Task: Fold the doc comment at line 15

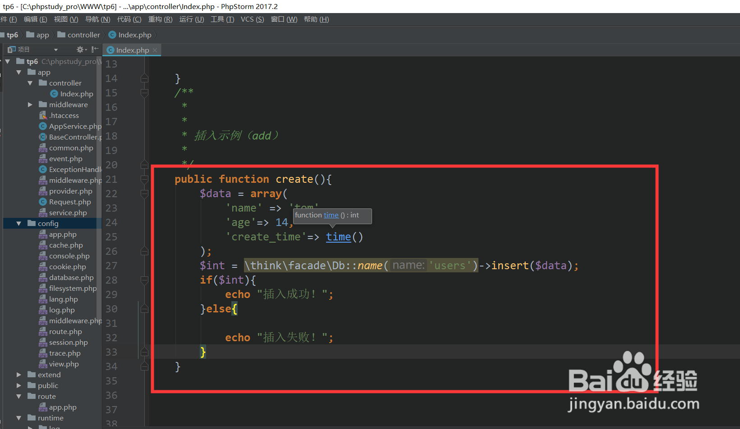Action: pos(144,93)
